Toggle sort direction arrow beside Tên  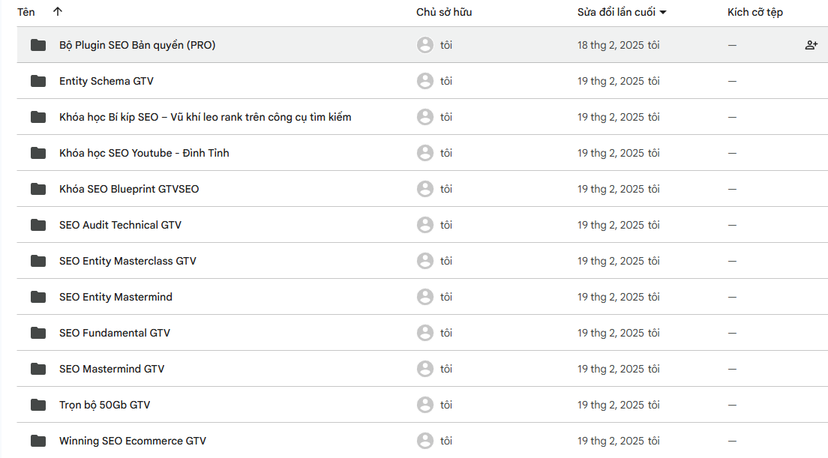(x=58, y=12)
